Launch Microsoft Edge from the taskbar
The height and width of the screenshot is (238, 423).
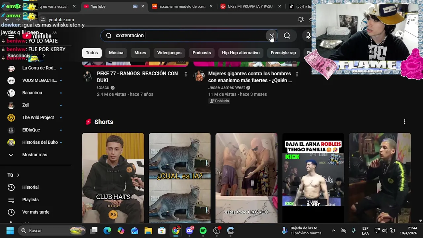107,230
